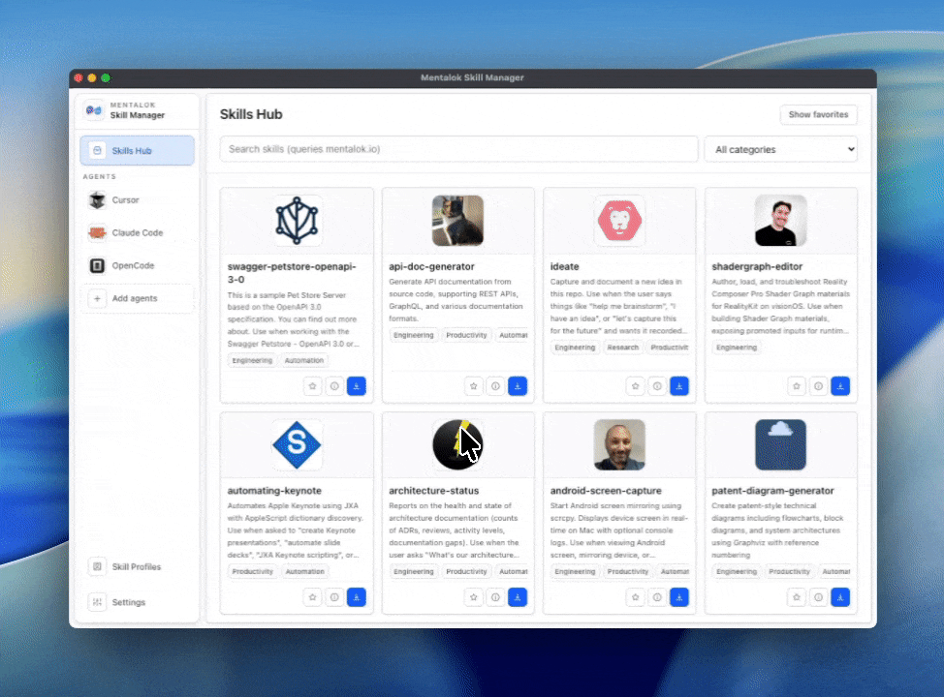
Task: Install shadergraph-editor with download button
Action: pyautogui.click(x=840, y=386)
